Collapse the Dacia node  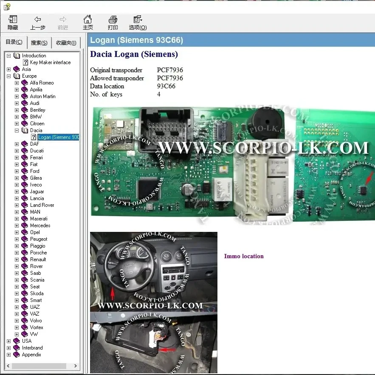17,130
